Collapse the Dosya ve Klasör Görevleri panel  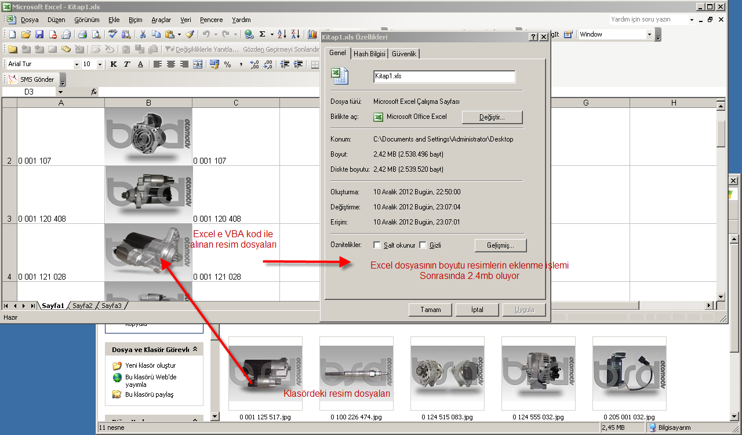(x=195, y=349)
